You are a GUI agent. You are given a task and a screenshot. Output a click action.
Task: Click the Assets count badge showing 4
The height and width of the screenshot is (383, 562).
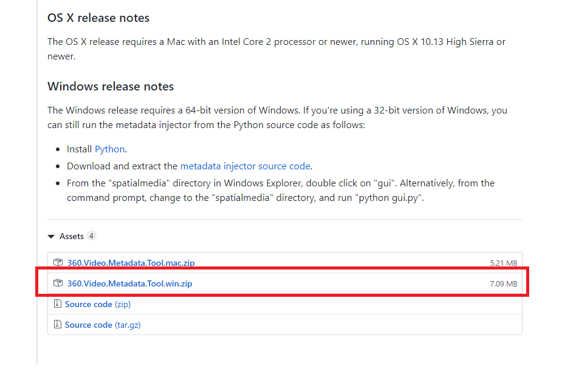tap(91, 236)
